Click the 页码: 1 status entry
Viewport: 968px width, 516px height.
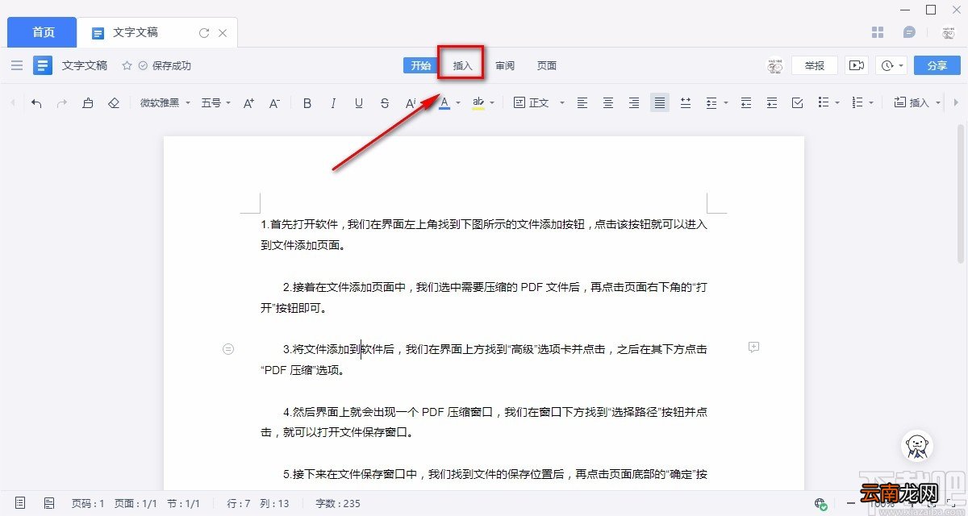(88, 503)
